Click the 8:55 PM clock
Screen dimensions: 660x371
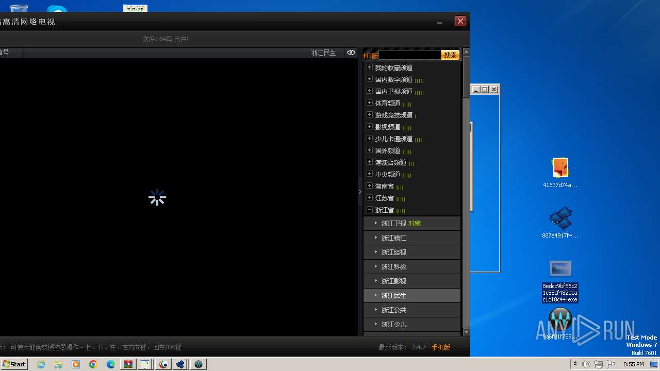pos(634,364)
